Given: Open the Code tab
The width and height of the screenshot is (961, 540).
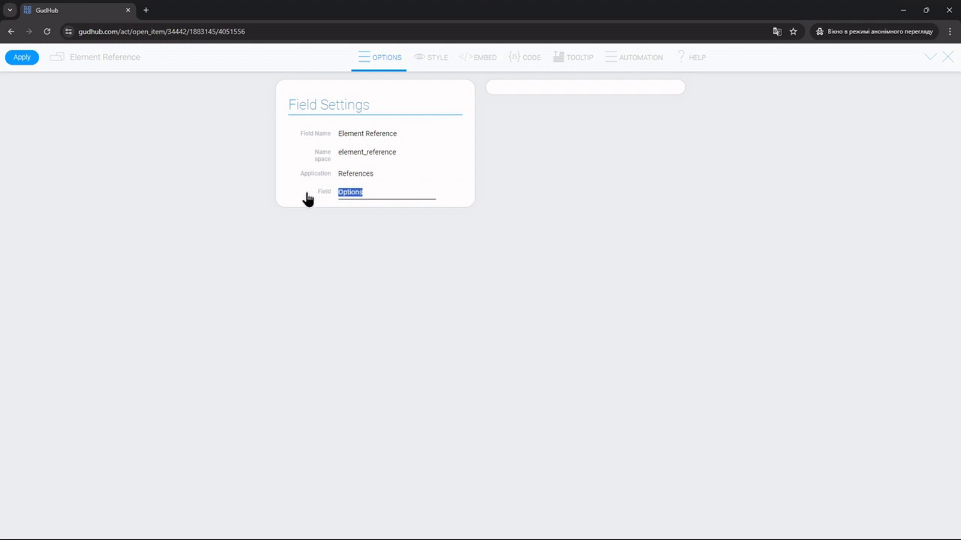Looking at the screenshot, I should tap(524, 57).
